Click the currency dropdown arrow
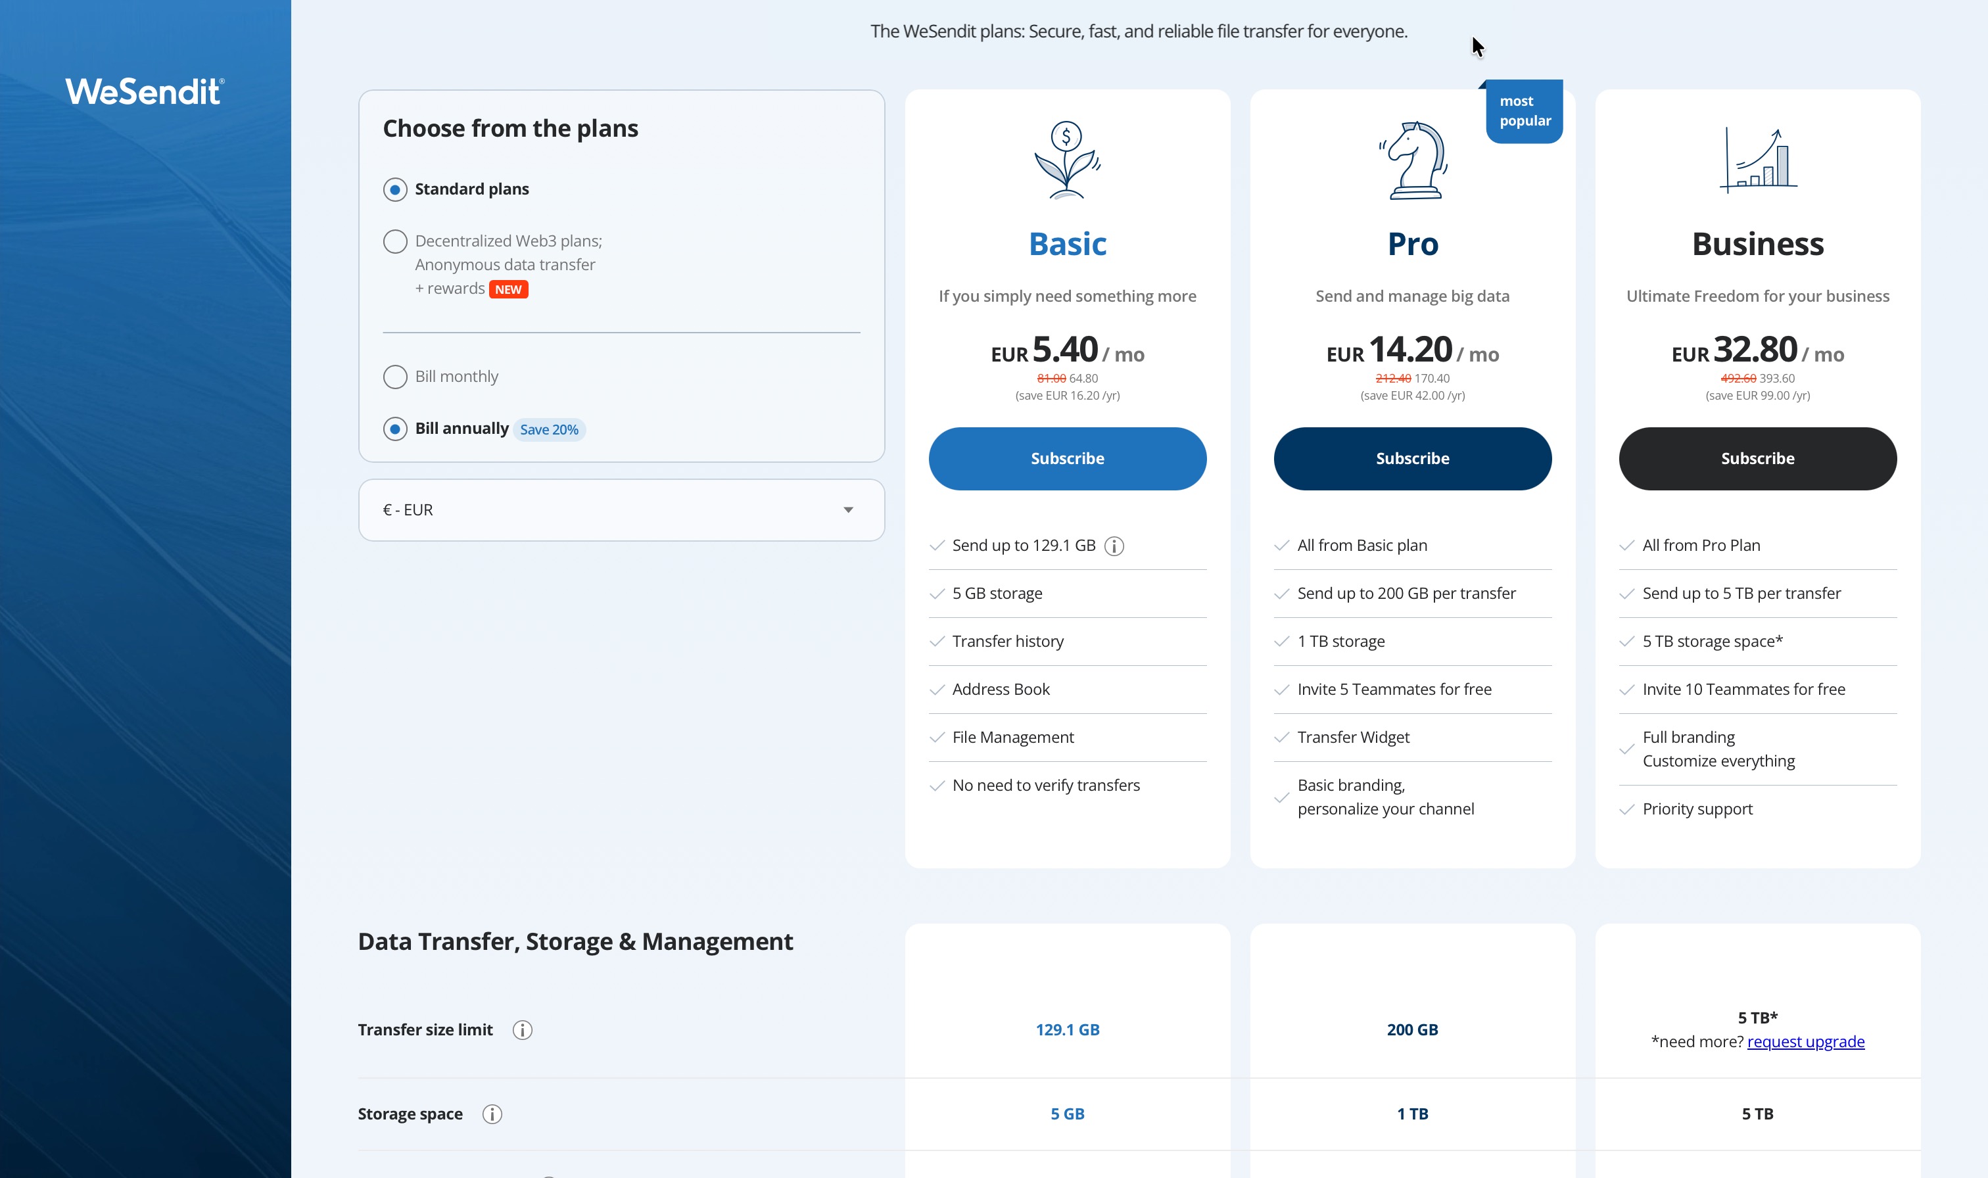The image size is (1988, 1178). pyautogui.click(x=847, y=509)
